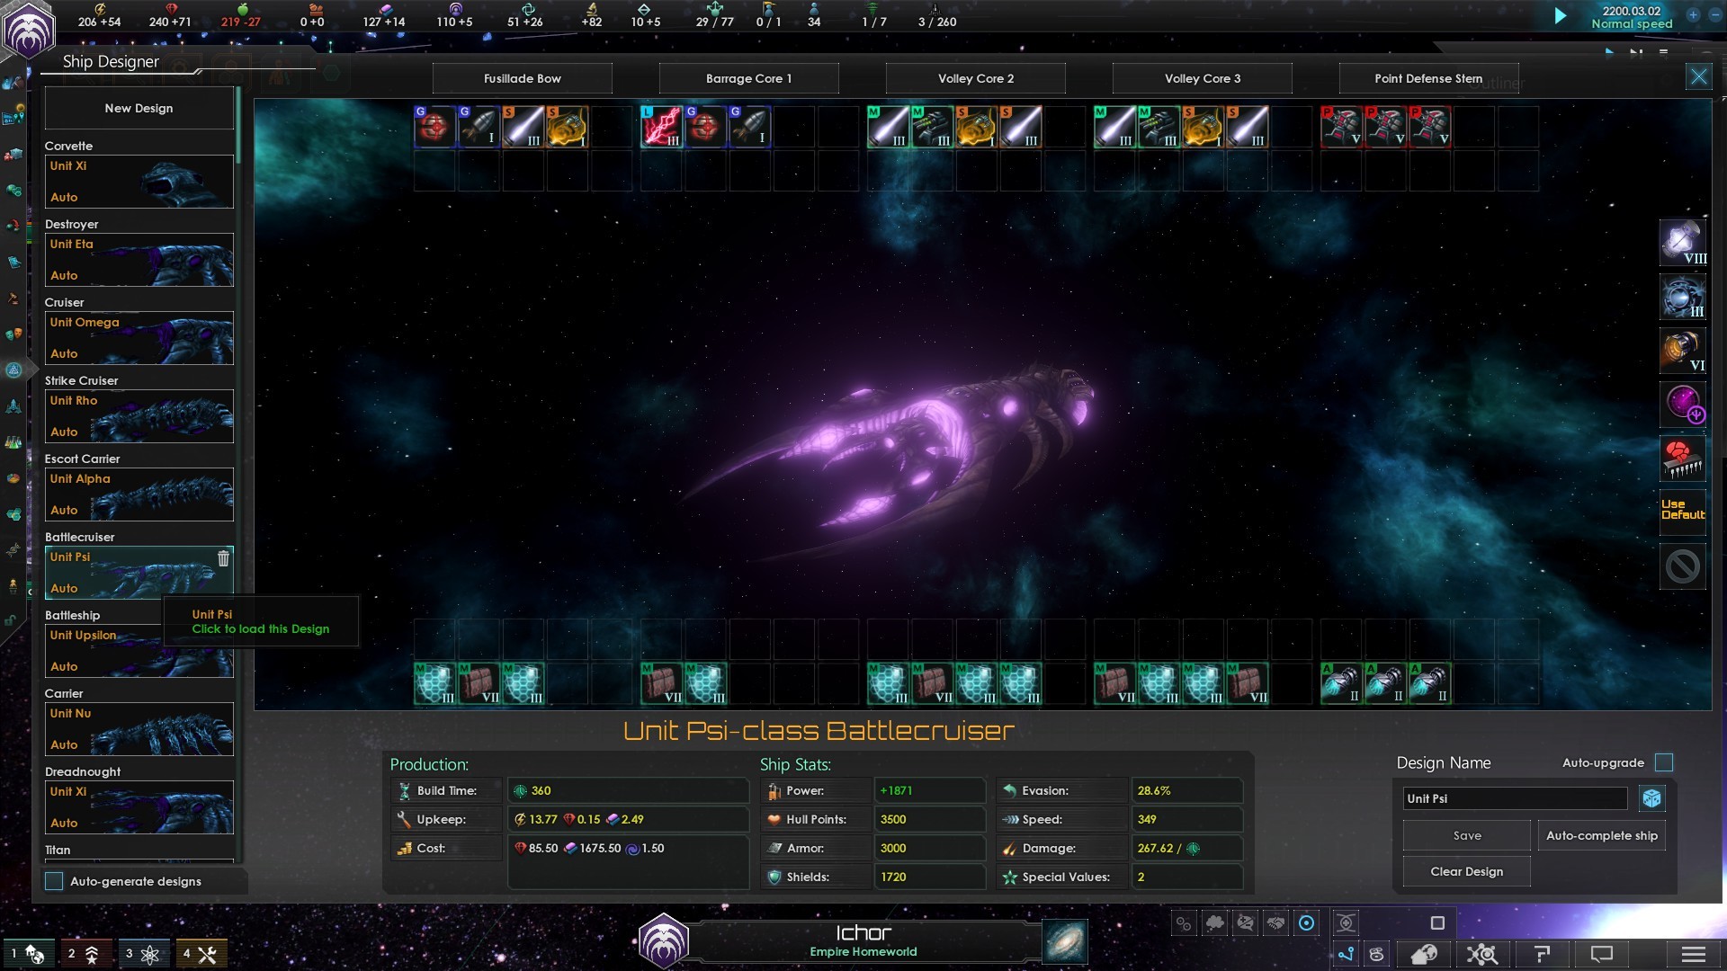
Task: Click the Clear Design button
Action: pos(1466,871)
